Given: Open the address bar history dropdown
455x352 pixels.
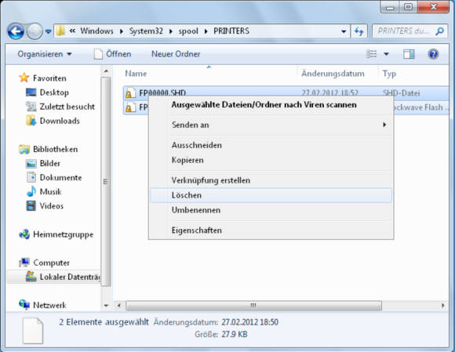Looking at the screenshot, I should 344,31.
